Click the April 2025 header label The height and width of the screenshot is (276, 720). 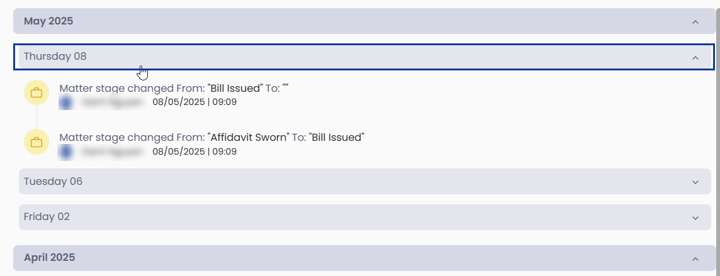tap(49, 258)
